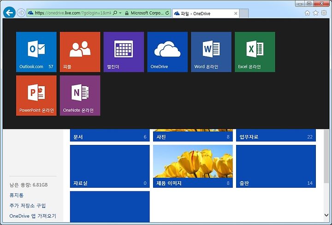Click the URL address field
332x225 pixels.
coord(73,13)
